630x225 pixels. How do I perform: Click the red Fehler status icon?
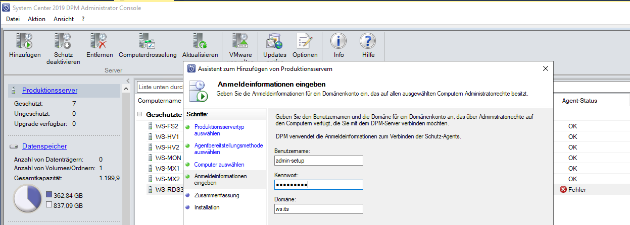pyautogui.click(x=563, y=190)
